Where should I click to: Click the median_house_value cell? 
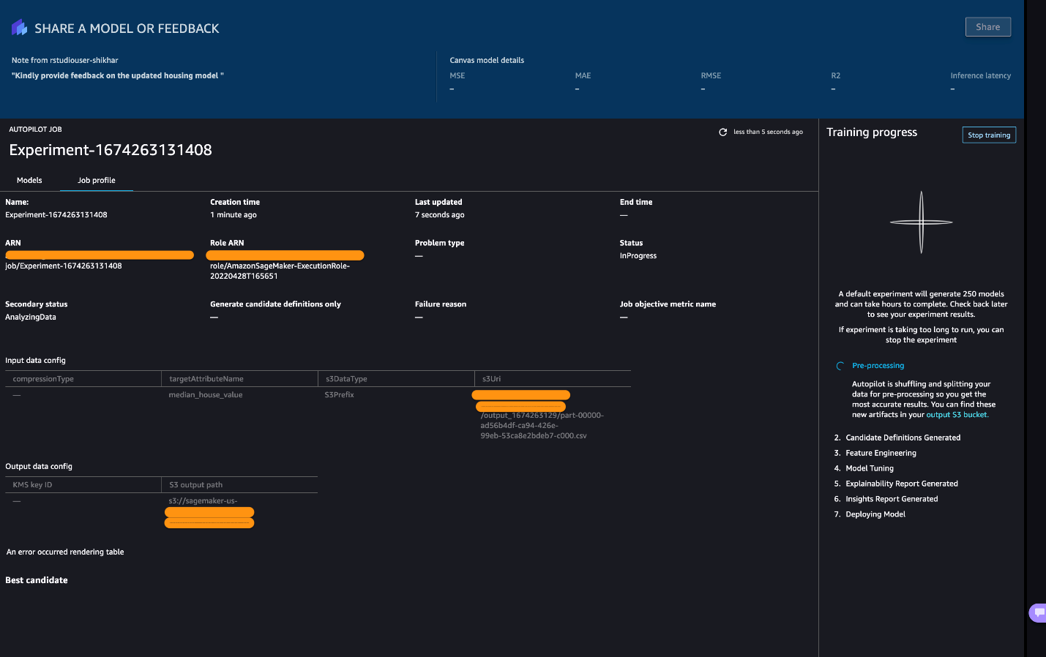coord(206,395)
